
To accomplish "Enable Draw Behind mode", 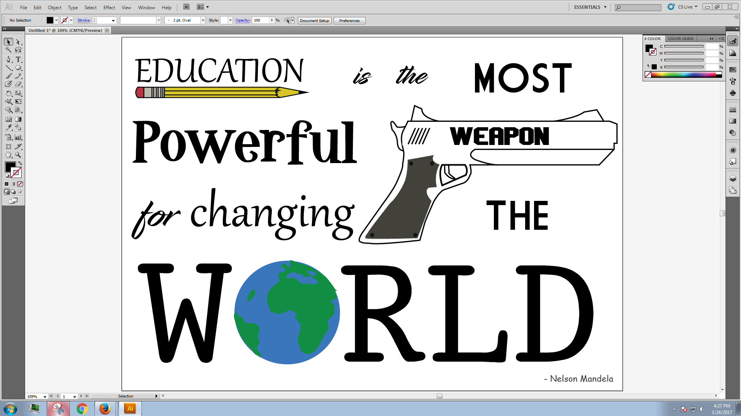I will click(x=14, y=192).
